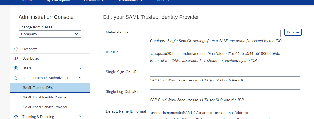Screen dimensions: 314x119
Task: Open the Overview page
Action: coord(50,49)
